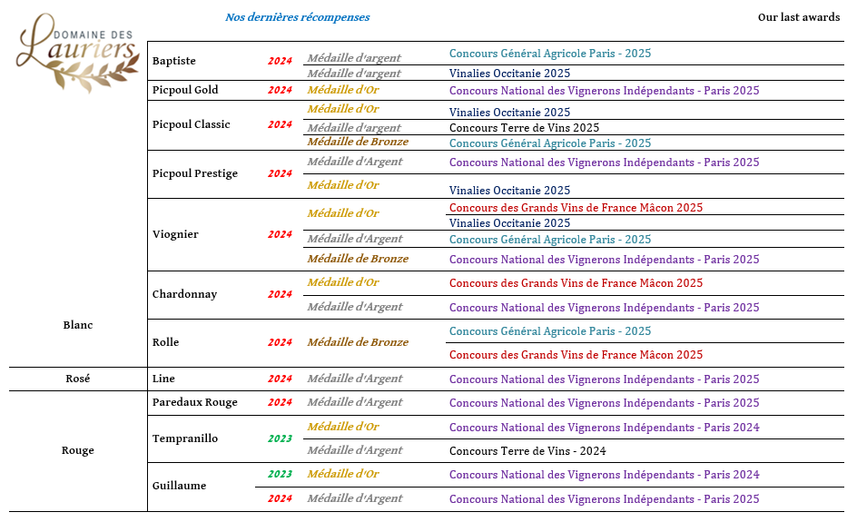Click the 'Nos dernières récompenses' heading
Image resolution: width=857 pixels, height=522 pixels.
coord(297,17)
